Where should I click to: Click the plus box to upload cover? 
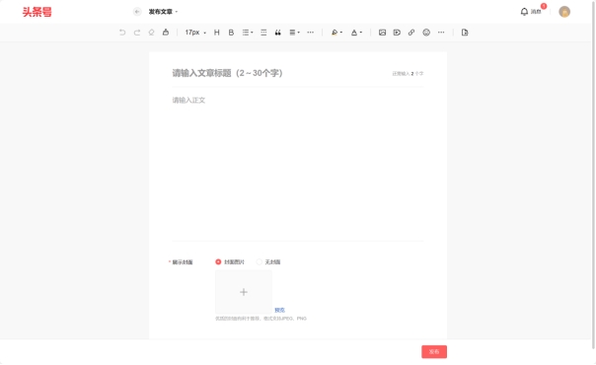[244, 292]
